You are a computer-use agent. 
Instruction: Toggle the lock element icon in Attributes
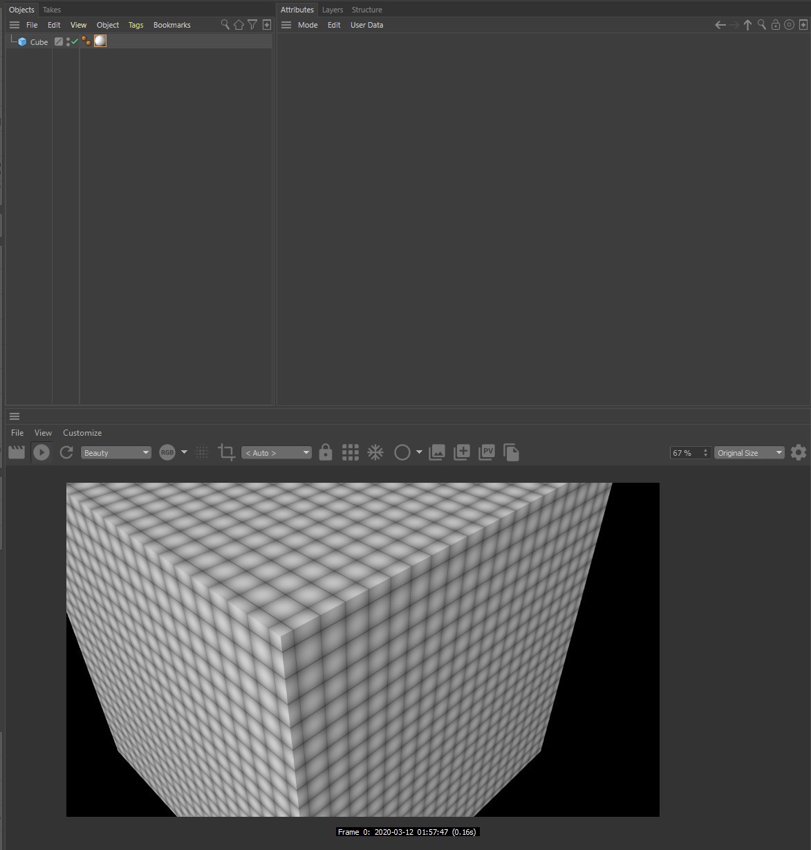[x=775, y=25]
